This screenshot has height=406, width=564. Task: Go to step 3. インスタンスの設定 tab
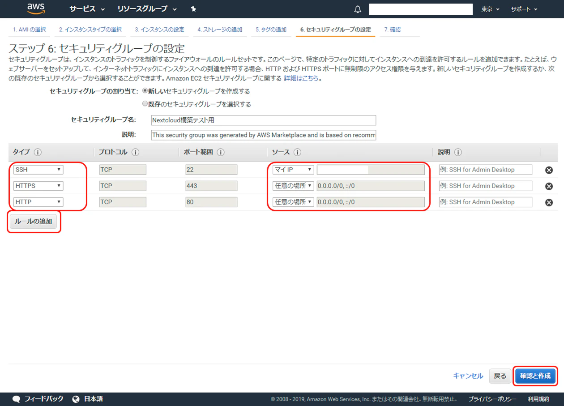160,30
